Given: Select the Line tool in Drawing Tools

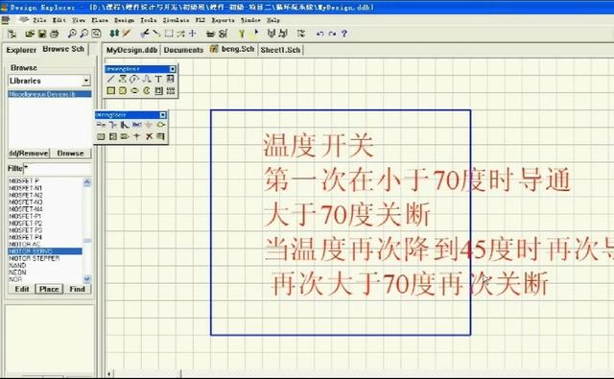Looking at the screenshot, I should pyautogui.click(x=111, y=79).
